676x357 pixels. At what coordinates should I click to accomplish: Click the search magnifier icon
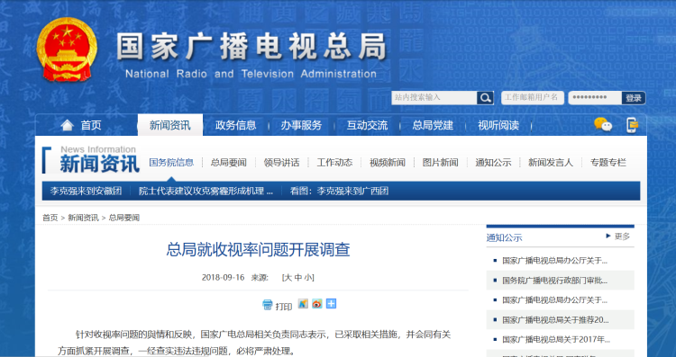coord(485,98)
